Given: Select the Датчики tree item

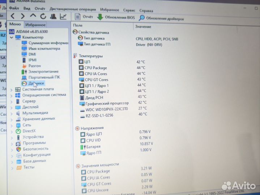Looking at the screenshot, I should [x=33, y=83].
